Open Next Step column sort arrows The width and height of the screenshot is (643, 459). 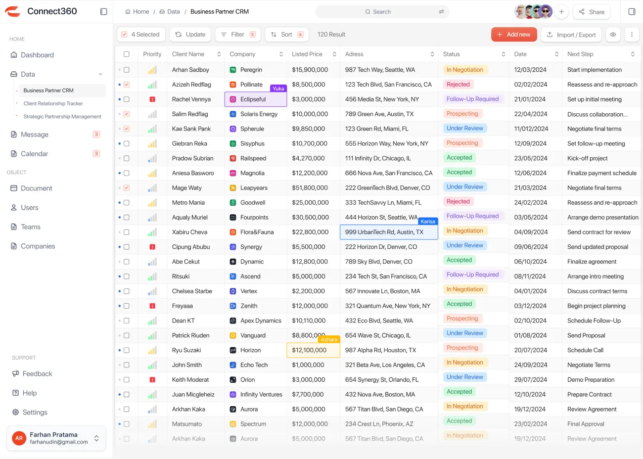tap(633, 54)
